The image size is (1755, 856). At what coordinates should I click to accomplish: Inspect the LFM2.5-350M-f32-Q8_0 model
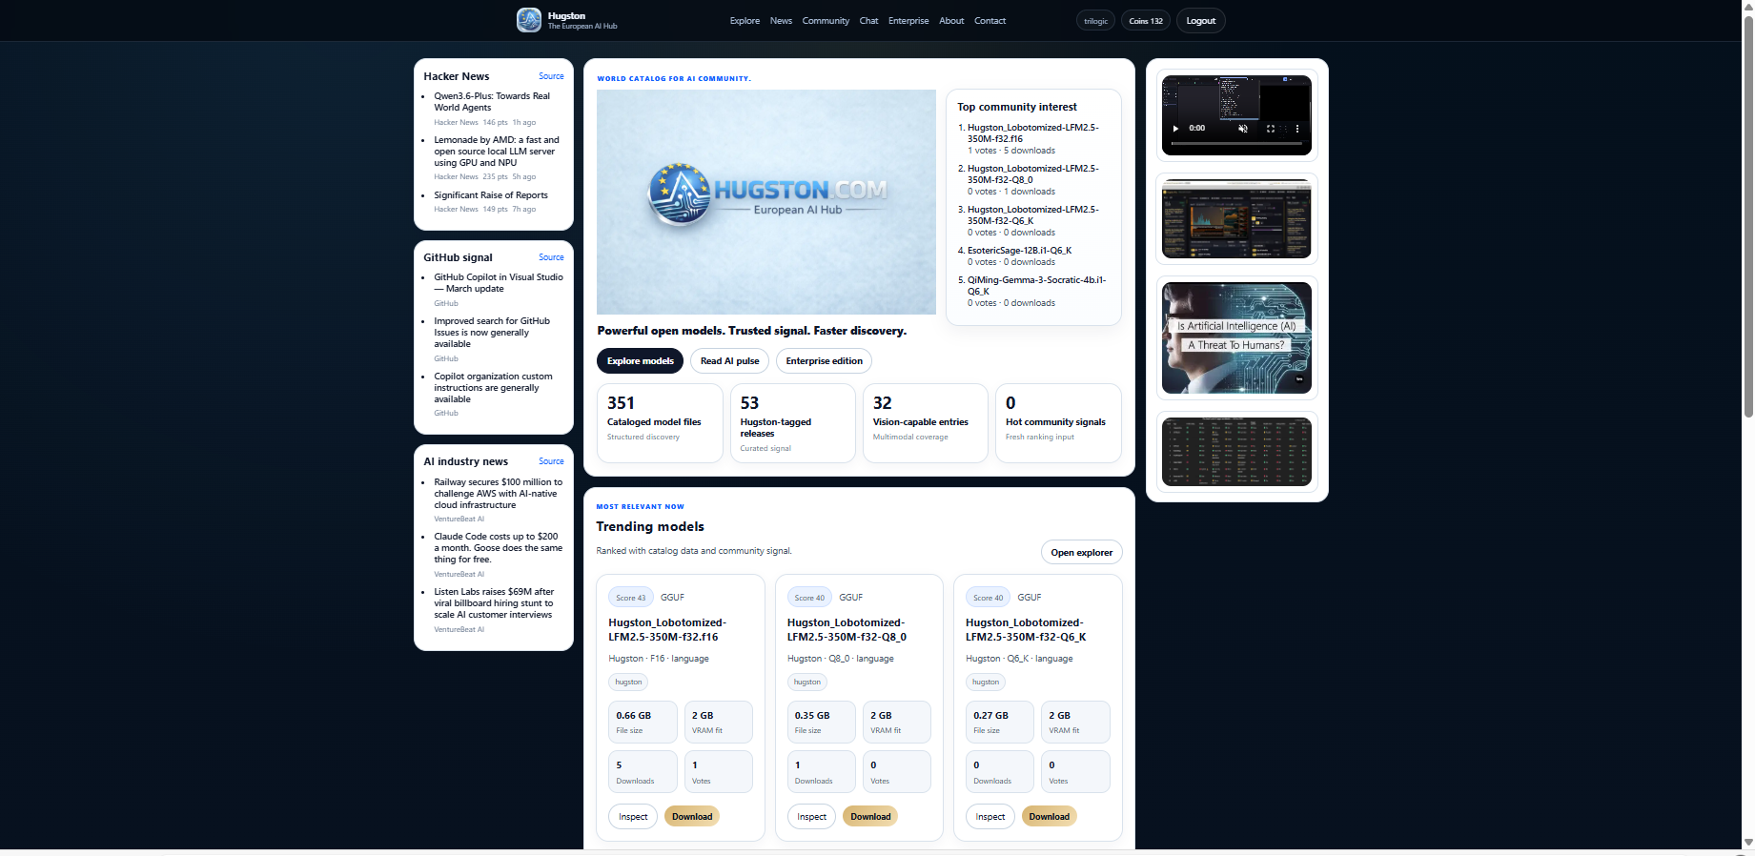point(811,817)
